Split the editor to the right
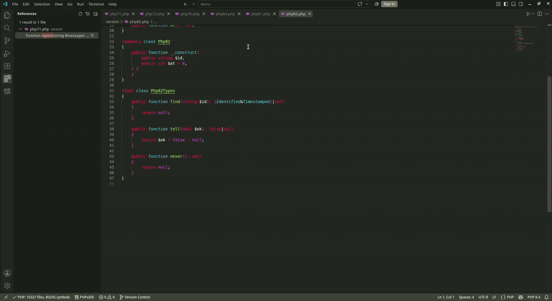This screenshot has height=301, width=552. click(539, 14)
